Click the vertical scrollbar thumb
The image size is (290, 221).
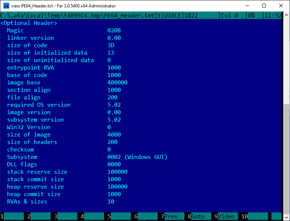[x=286, y=158]
